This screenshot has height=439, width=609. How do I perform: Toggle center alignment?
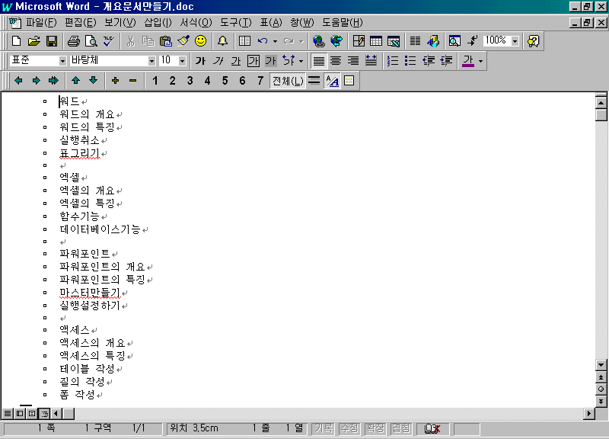[336, 61]
